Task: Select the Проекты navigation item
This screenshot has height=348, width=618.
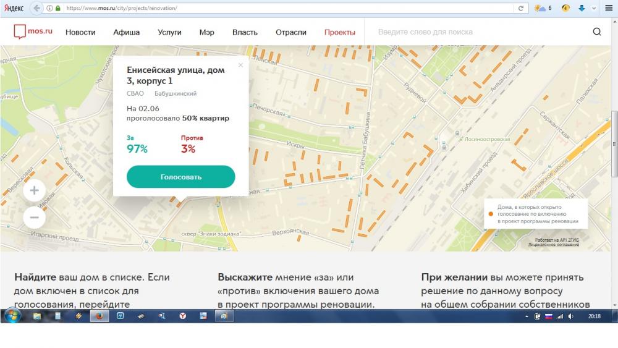Action: [339, 32]
